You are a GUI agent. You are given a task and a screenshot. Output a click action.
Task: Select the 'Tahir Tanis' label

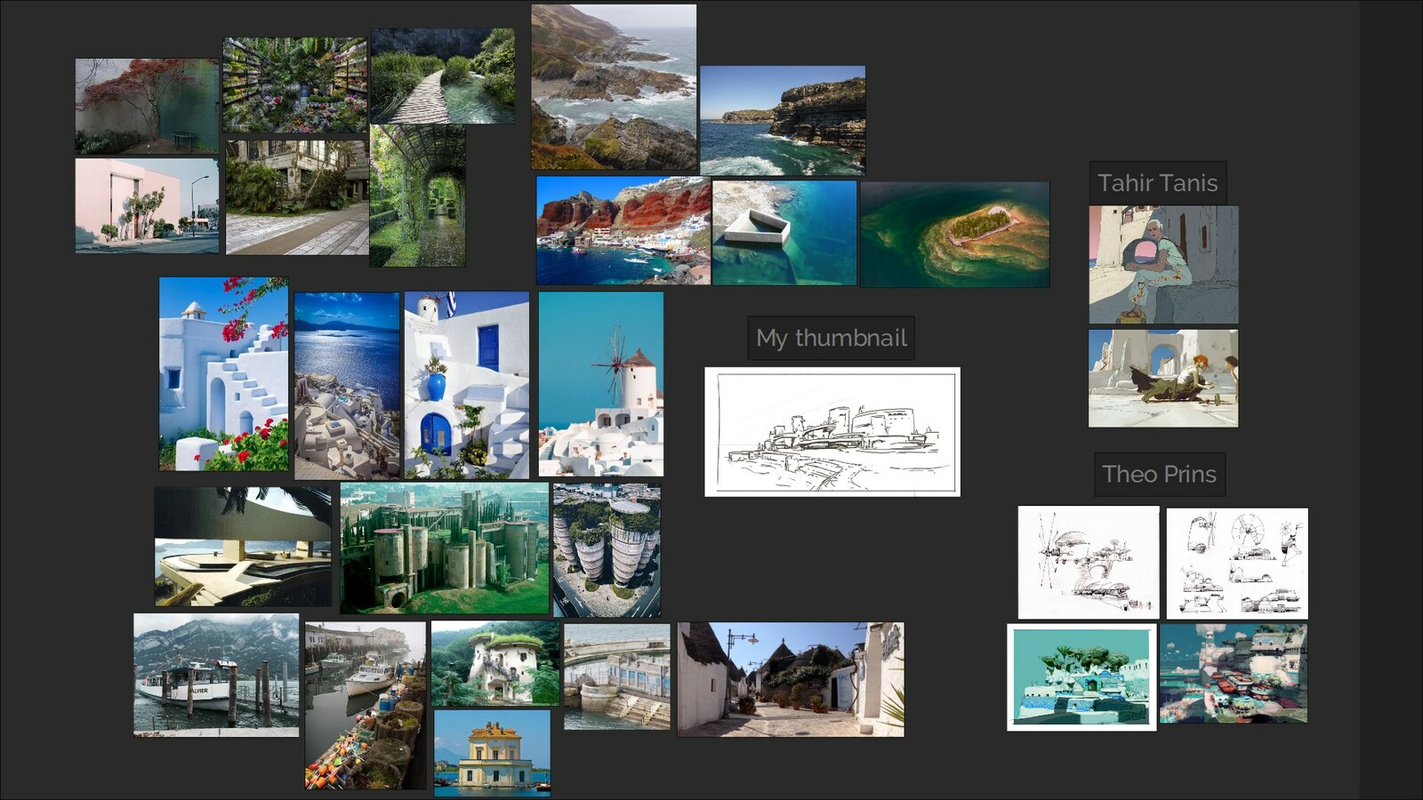(x=1158, y=183)
